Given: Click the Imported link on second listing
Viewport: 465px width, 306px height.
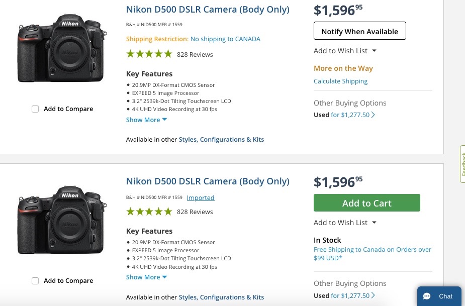Looking at the screenshot, I should click(x=201, y=198).
